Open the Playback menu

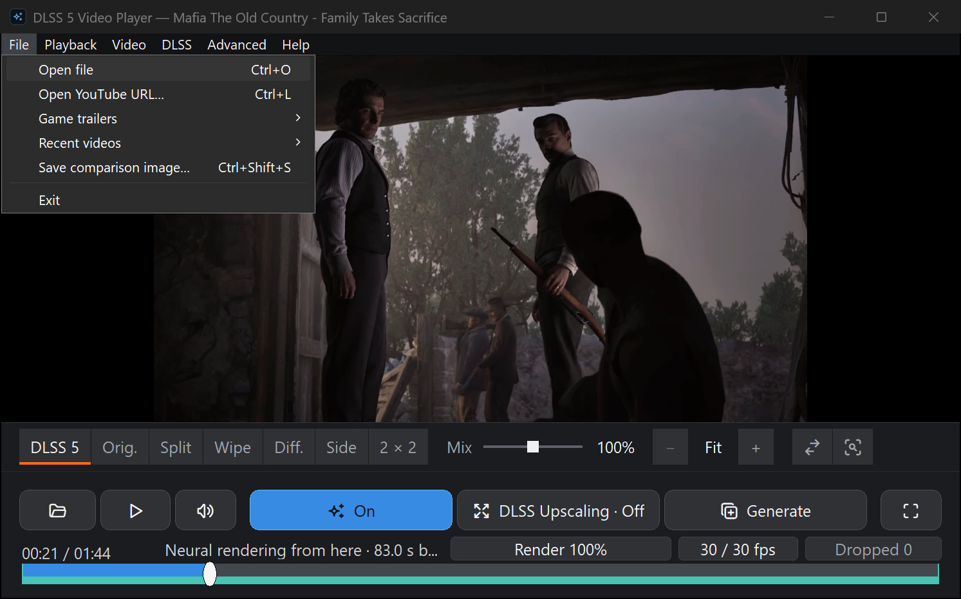70,44
